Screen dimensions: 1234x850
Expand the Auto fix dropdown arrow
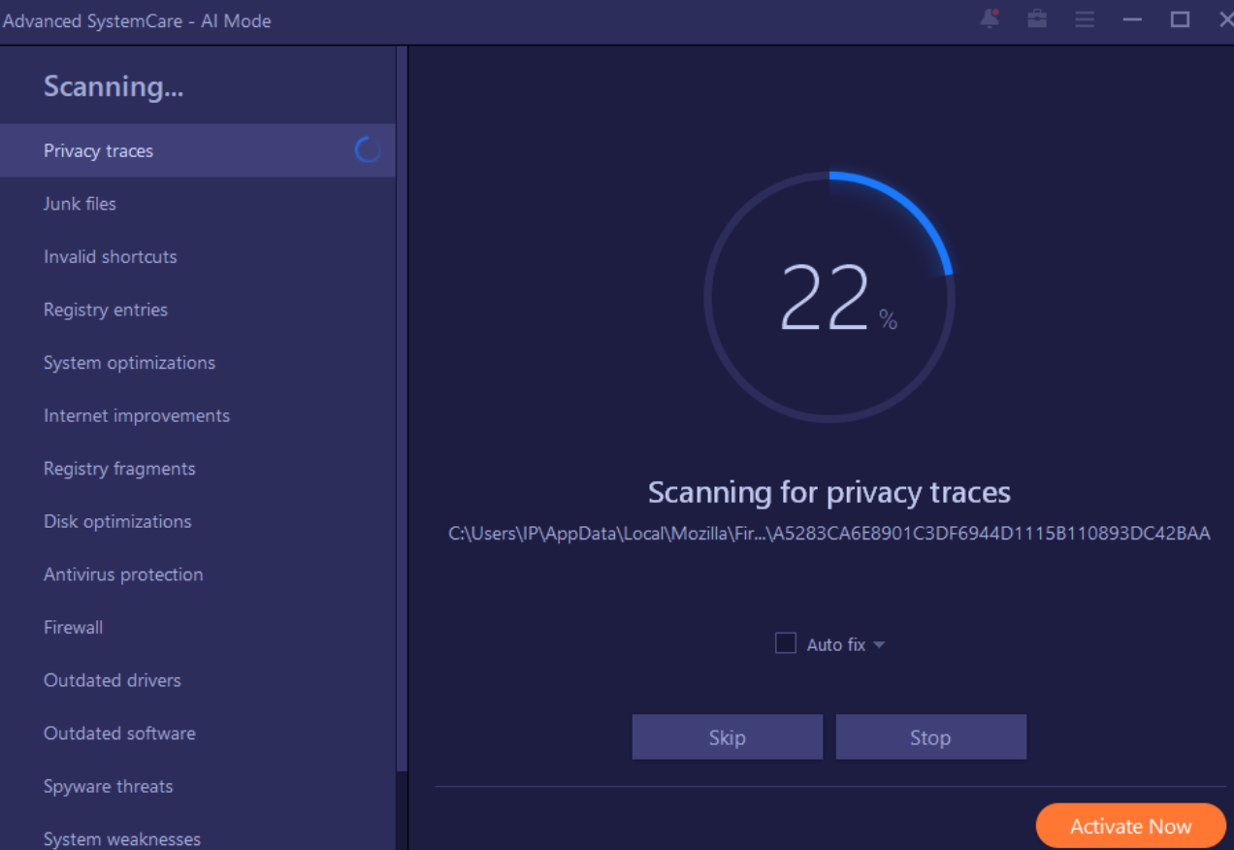point(879,644)
